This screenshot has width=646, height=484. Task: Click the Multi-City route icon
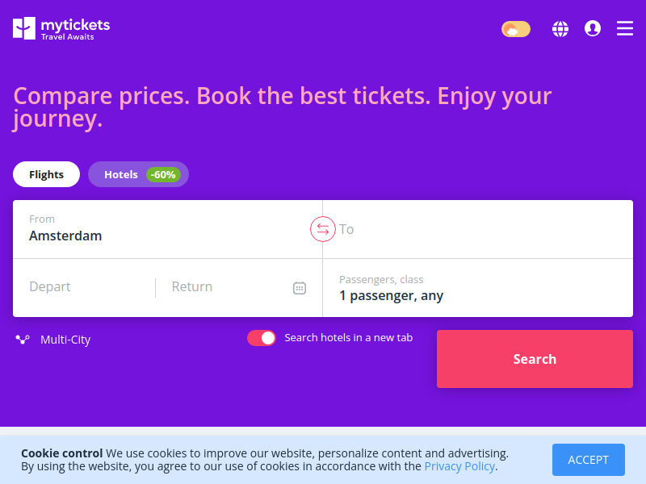[x=23, y=340]
